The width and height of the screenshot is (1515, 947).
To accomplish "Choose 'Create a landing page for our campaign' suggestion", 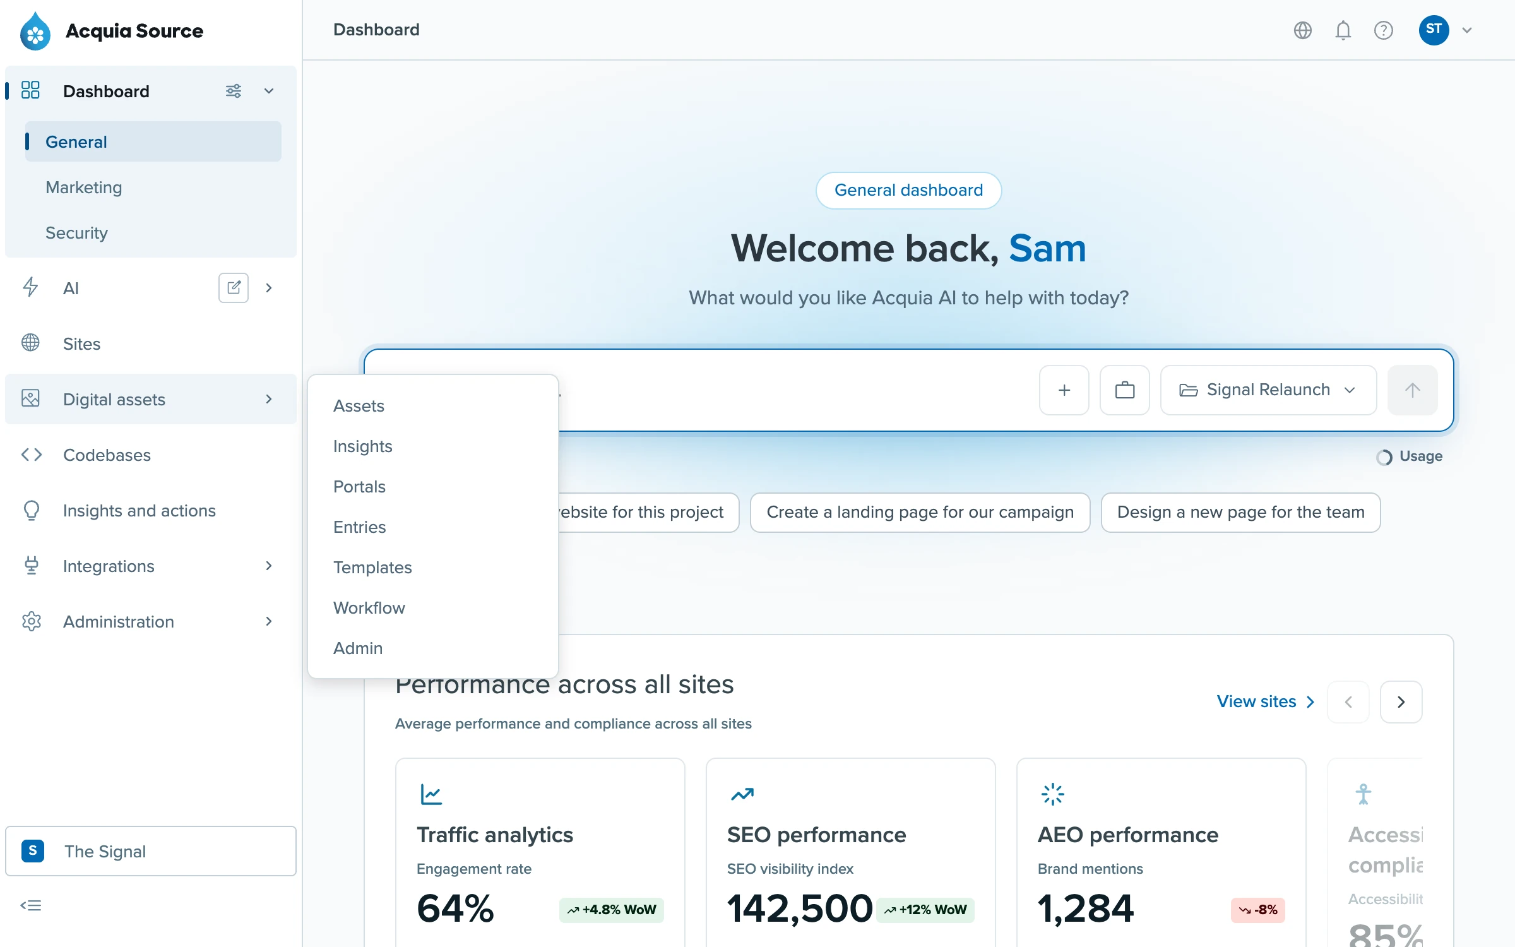I will (x=920, y=512).
